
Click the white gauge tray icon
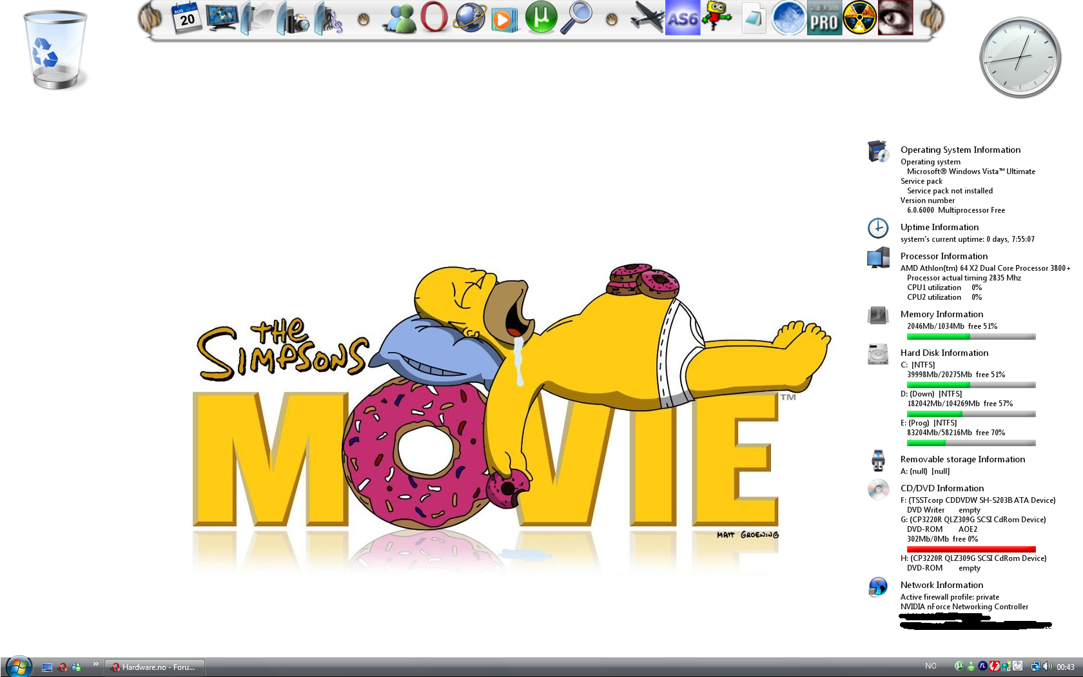tap(1017, 667)
